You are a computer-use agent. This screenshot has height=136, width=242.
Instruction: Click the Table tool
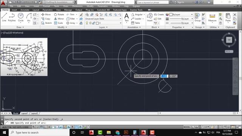pos(135,23)
